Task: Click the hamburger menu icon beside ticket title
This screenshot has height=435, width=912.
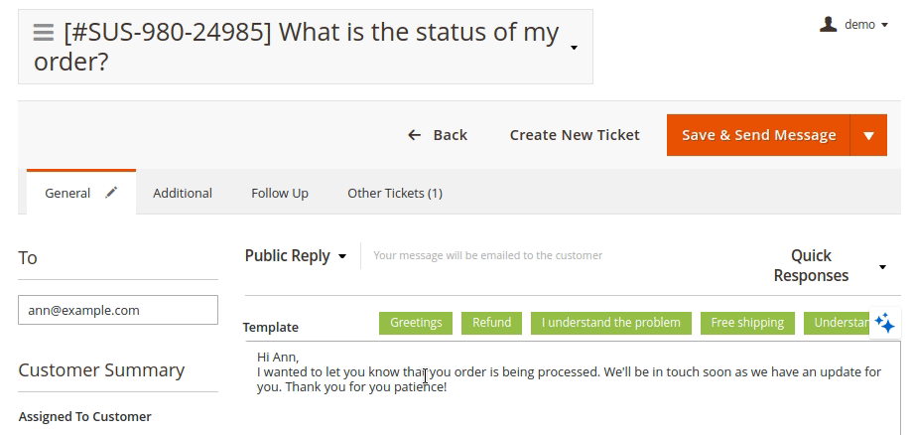Action: [43, 32]
